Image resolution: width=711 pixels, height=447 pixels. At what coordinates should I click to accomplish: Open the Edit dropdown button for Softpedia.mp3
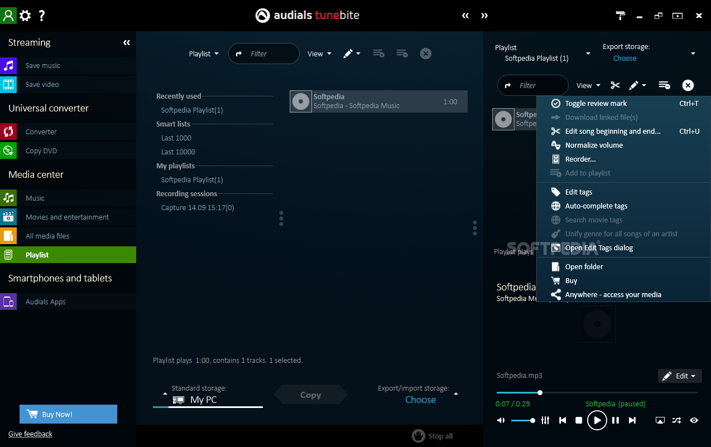[x=680, y=376]
